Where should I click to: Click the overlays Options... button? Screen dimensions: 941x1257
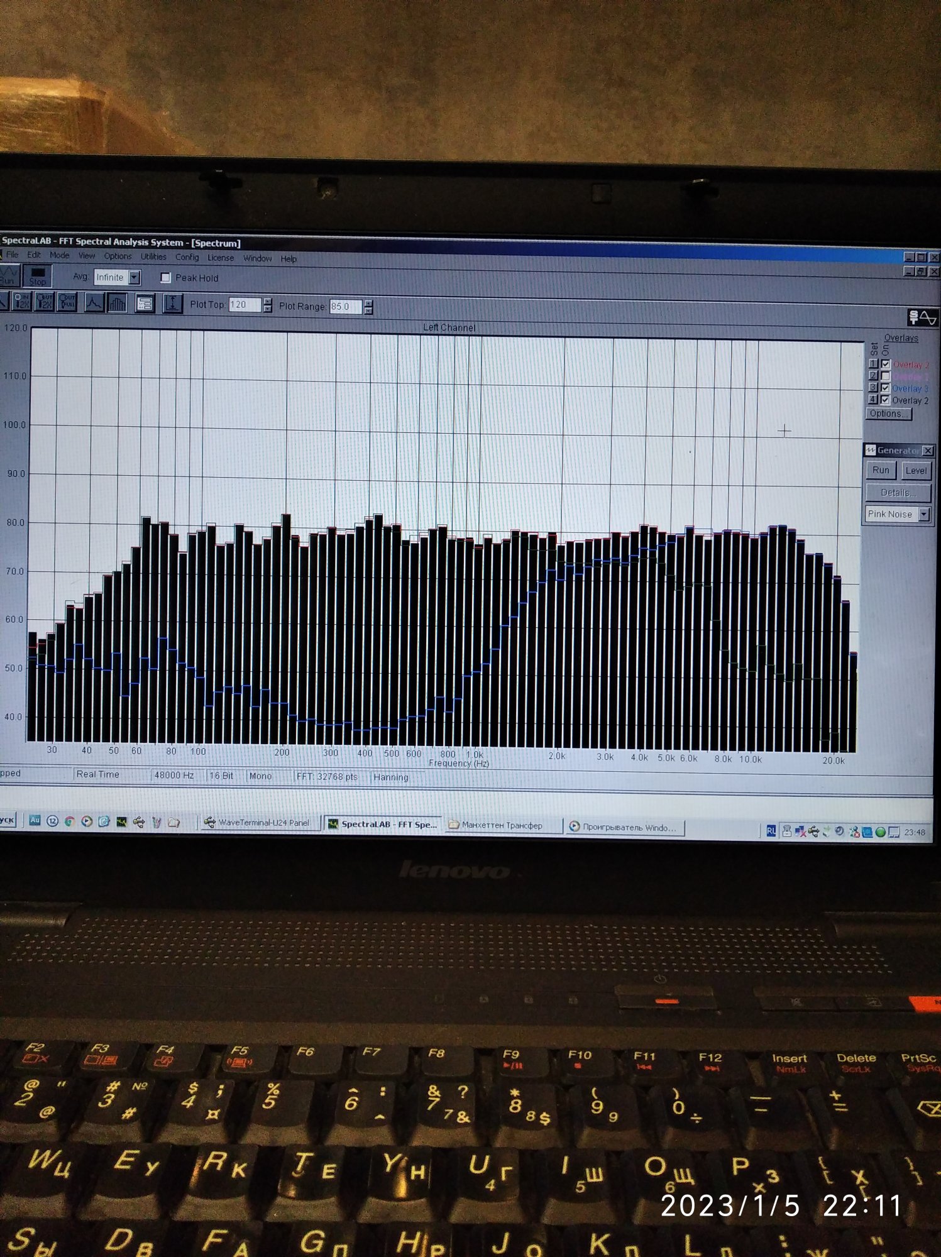click(x=888, y=414)
